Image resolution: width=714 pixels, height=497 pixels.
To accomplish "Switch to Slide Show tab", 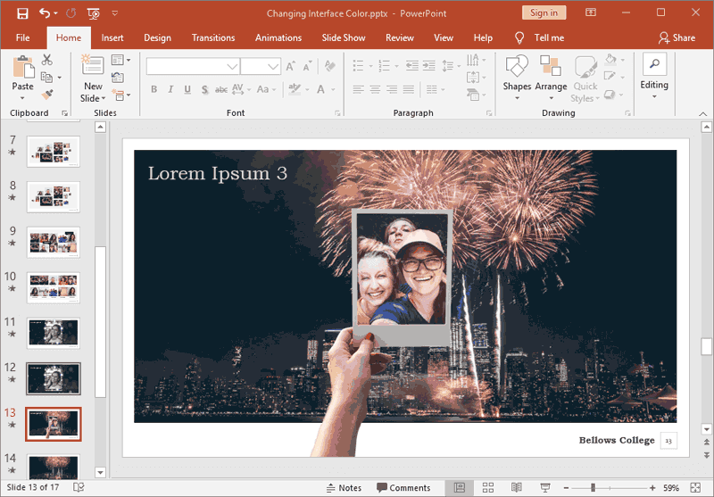I will tap(344, 37).
